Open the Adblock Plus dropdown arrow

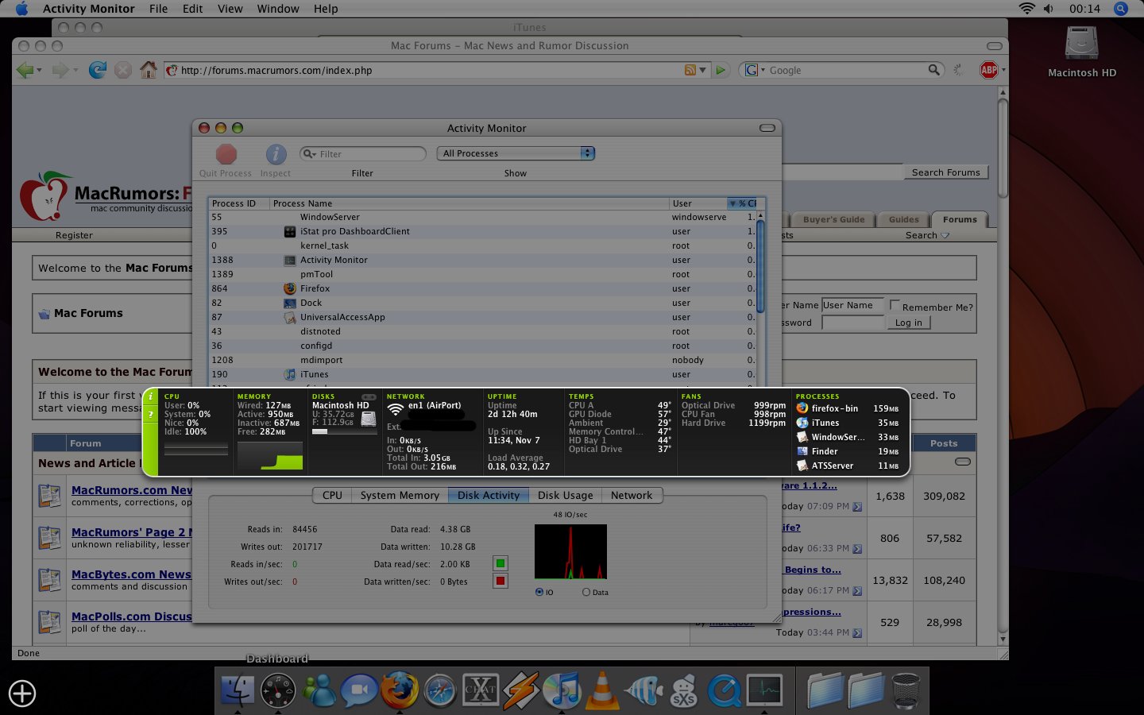[1003, 70]
